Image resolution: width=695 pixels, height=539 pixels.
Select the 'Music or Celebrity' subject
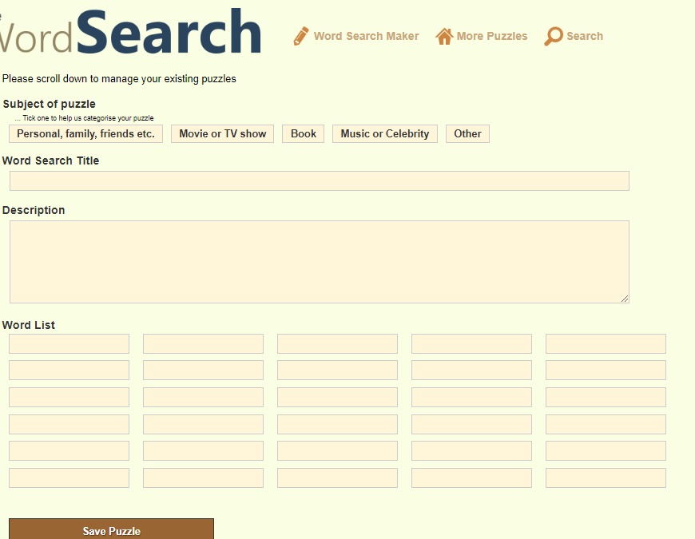(x=384, y=134)
